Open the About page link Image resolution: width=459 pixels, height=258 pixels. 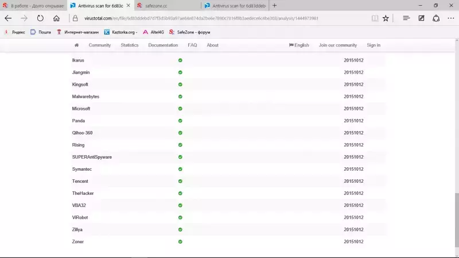(212, 45)
